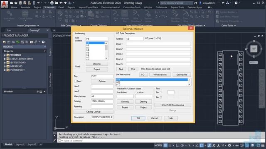Expand the WDDEMO project tree node

tap(5, 55)
